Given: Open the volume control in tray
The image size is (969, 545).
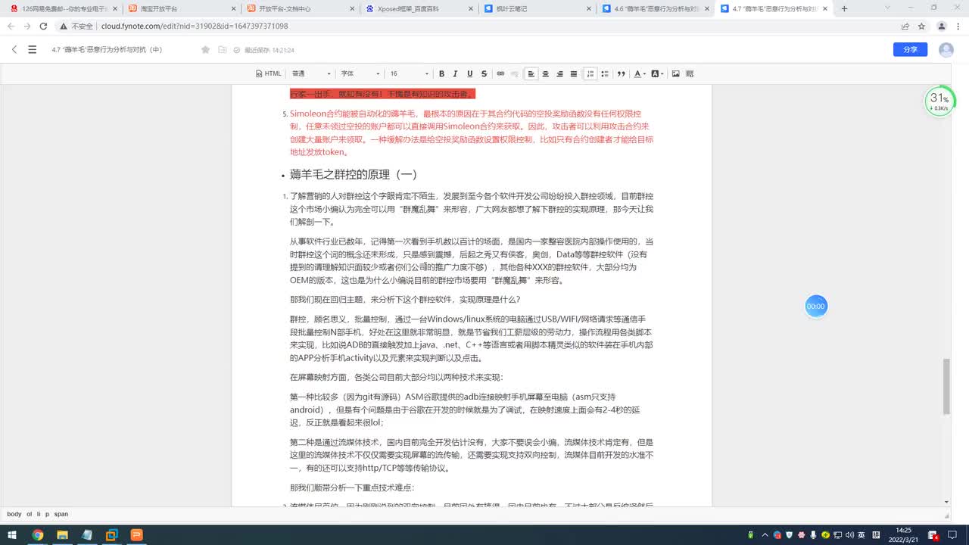Looking at the screenshot, I should click(x=849, y=534).
